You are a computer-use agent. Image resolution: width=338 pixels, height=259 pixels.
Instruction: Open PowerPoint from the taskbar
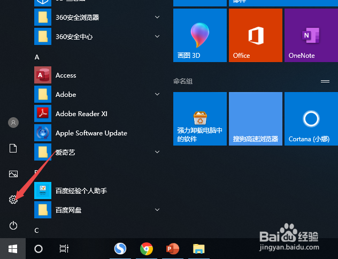172,249
